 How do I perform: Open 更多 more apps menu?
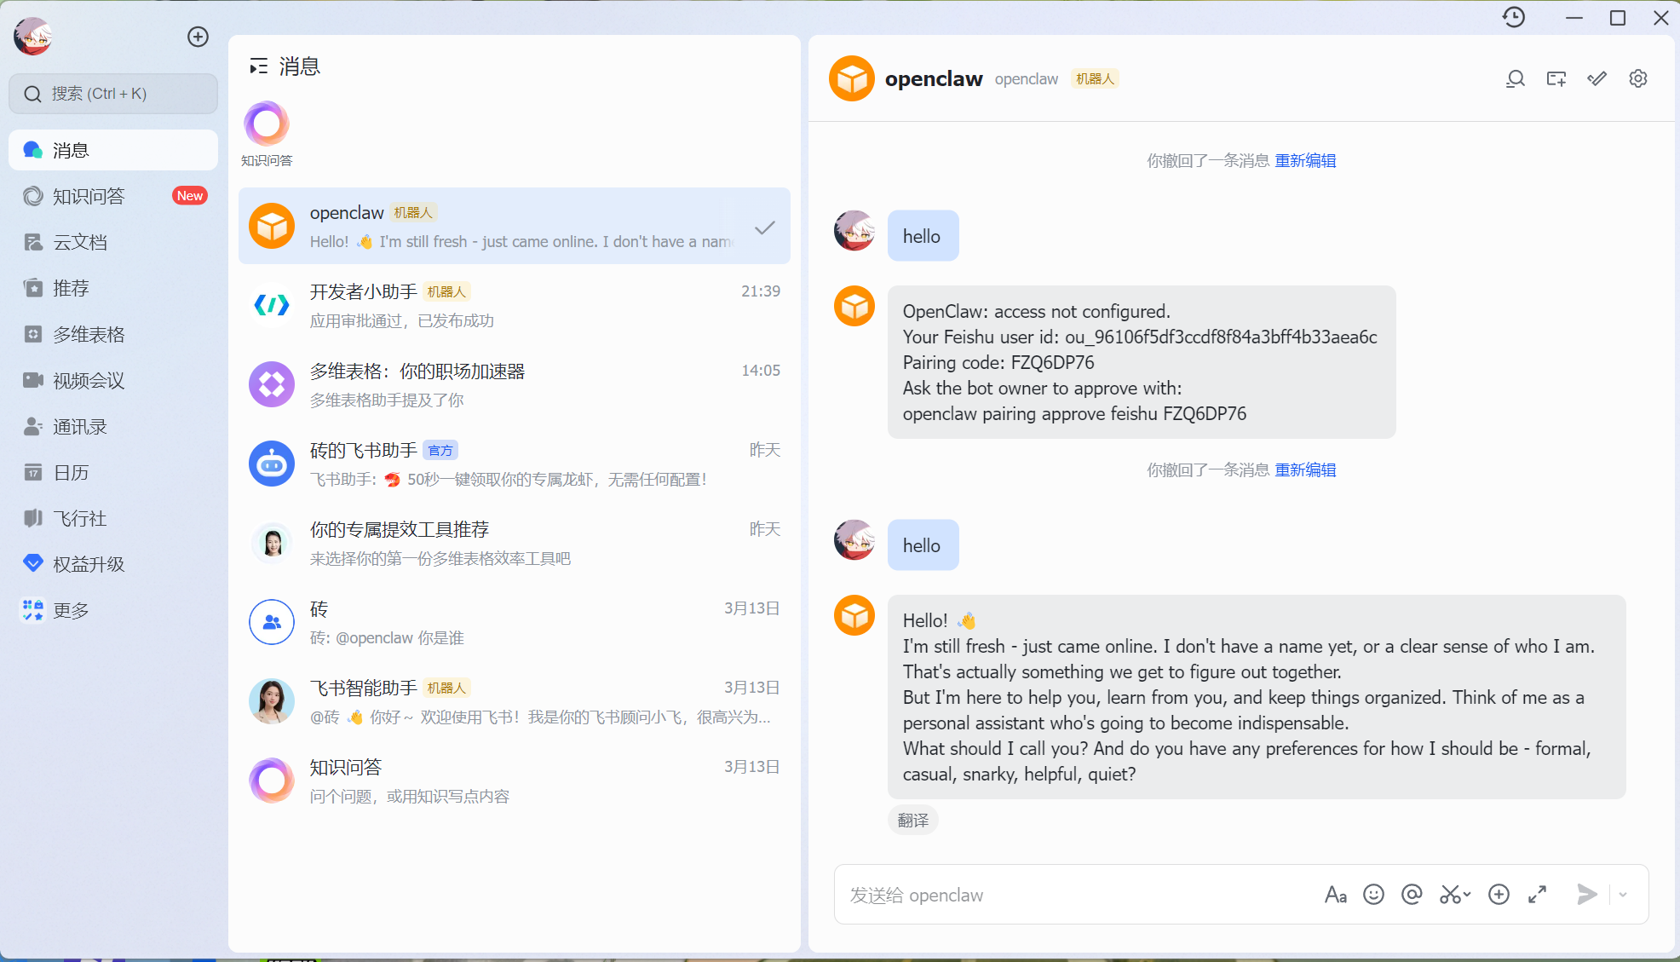click(113, 610)
